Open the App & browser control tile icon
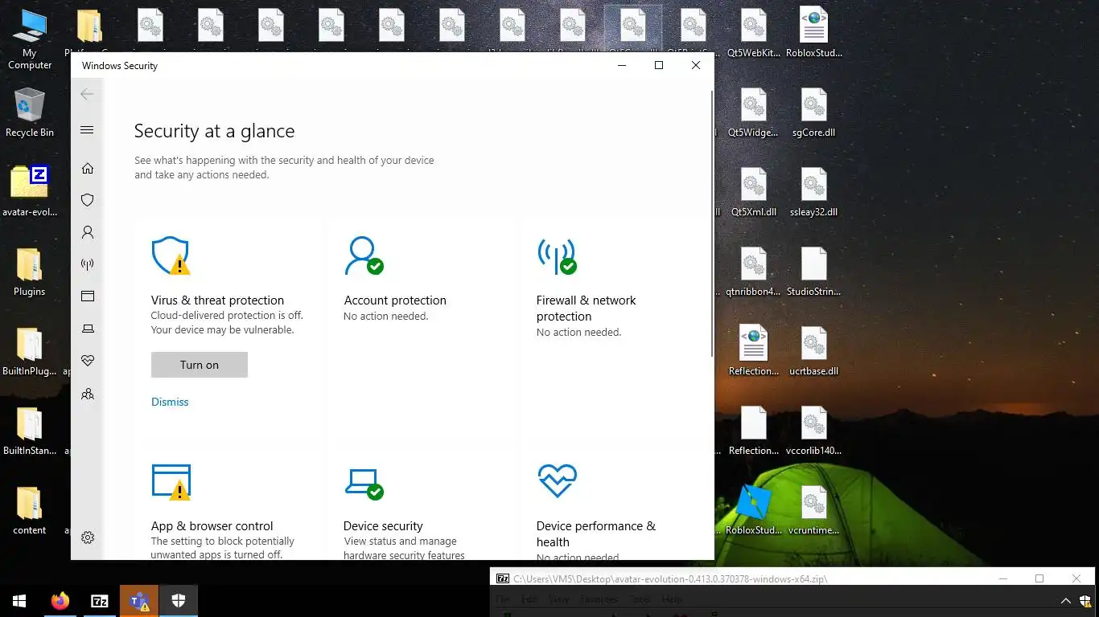 [171, 482]
